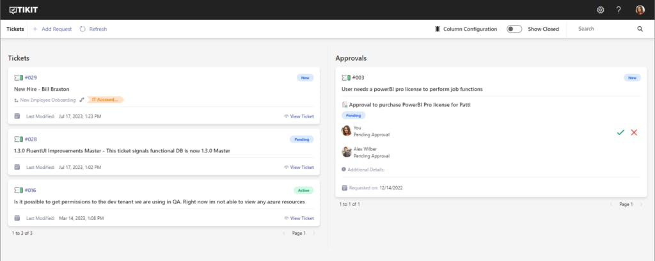Click the Refresh icon in the toolbar

(x=83, y=29)
